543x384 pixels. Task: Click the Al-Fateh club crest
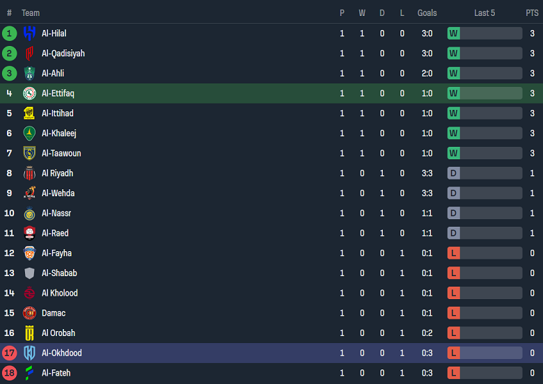click(x=29, y=374)
